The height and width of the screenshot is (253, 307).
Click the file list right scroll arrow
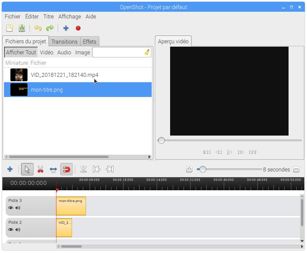point(149,157)
